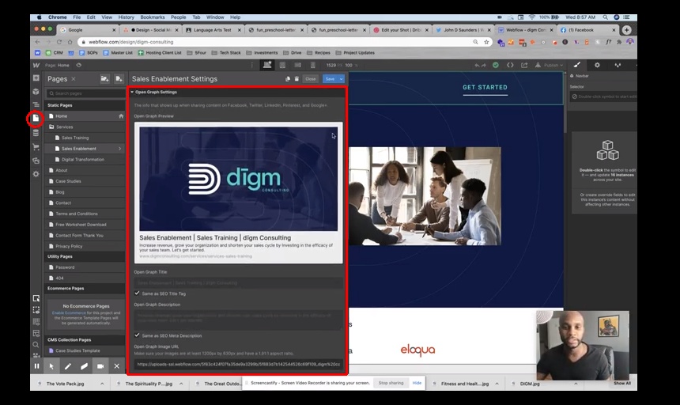Select the Screencastify eraser tool
Image resolution: width=680 pixels, height=405 pixels.
84,366
